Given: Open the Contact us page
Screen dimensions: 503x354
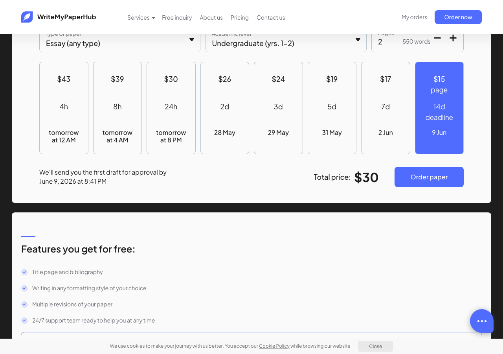Looking at the screenshot, I should click(x=271, y=17).
